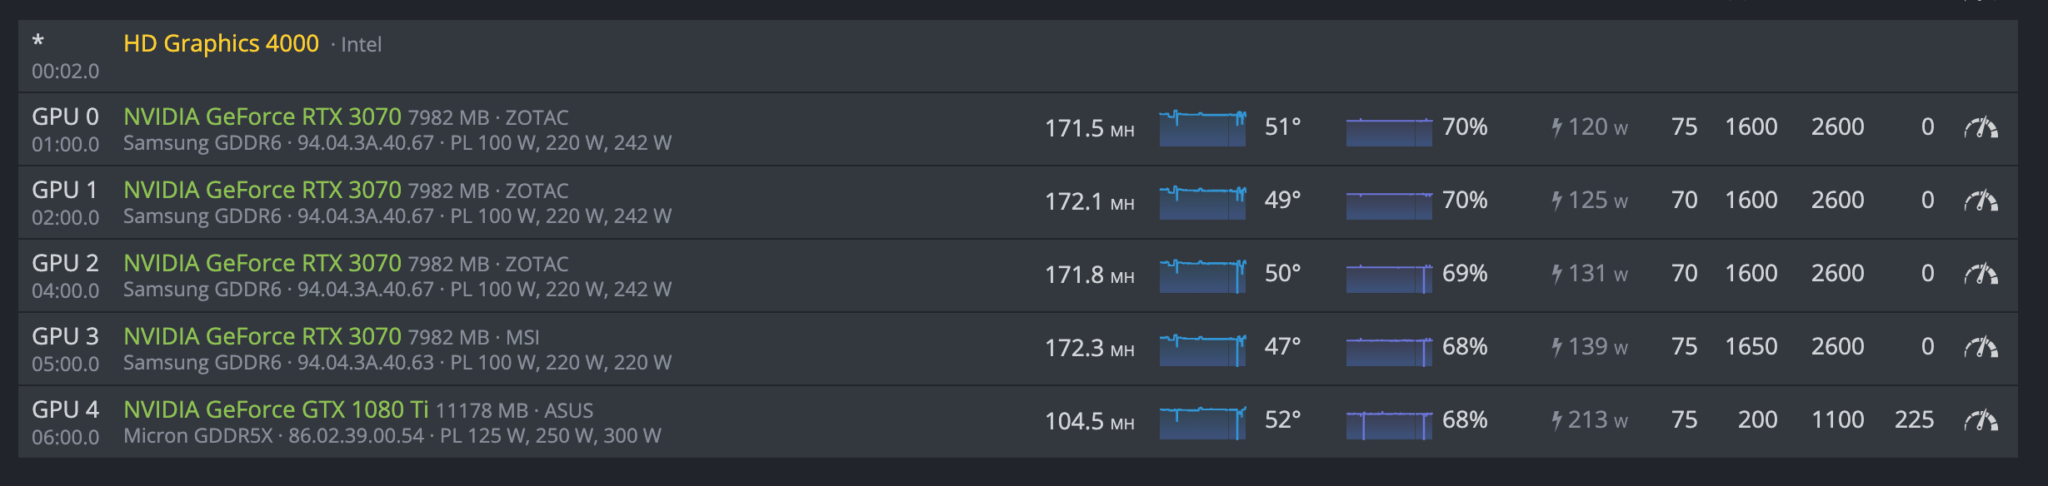
Task: Click GPU 0 hashrate graph thumbnail
Action: tap(1202, 128)
